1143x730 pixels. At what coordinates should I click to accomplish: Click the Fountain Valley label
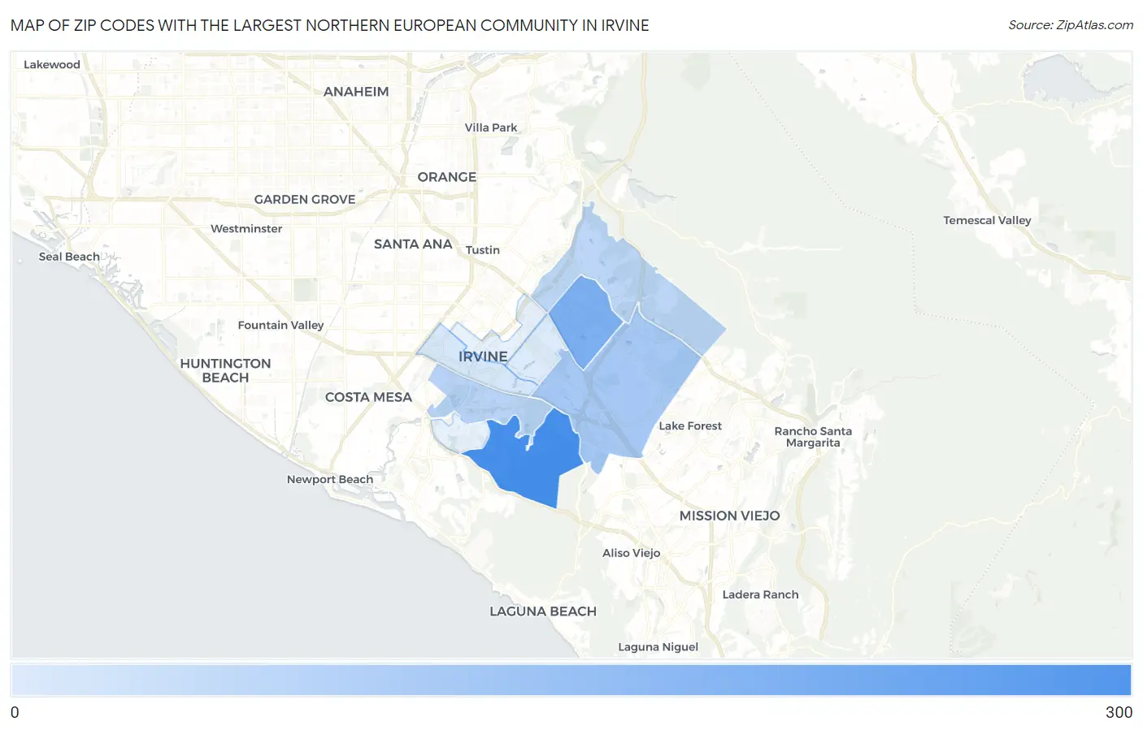[280, 325]
